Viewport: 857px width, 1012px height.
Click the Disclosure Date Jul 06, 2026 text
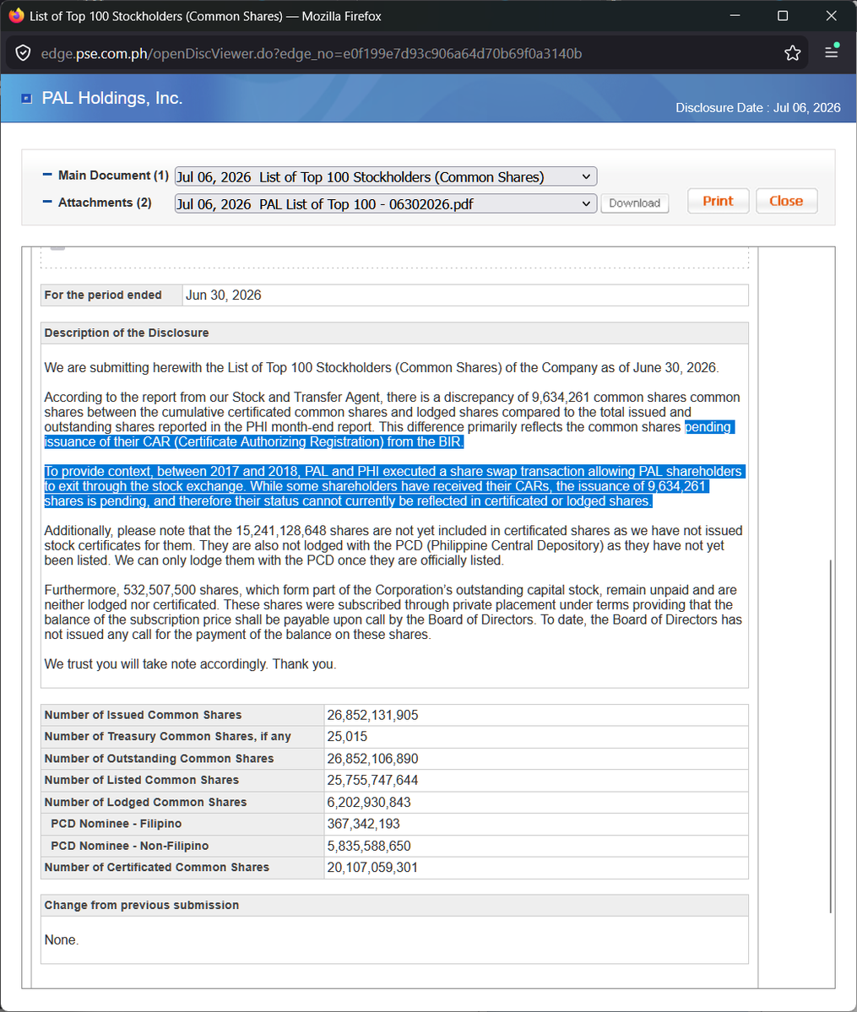pos(757,108)
